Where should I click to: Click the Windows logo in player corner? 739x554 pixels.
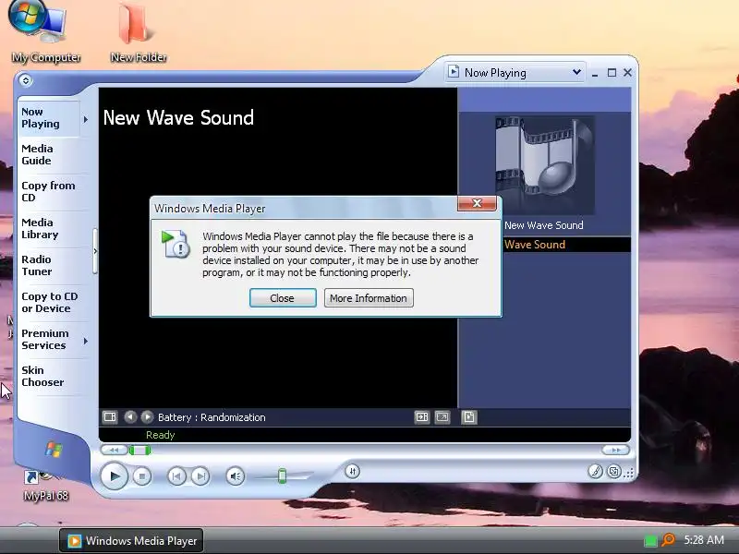(54, 449)
